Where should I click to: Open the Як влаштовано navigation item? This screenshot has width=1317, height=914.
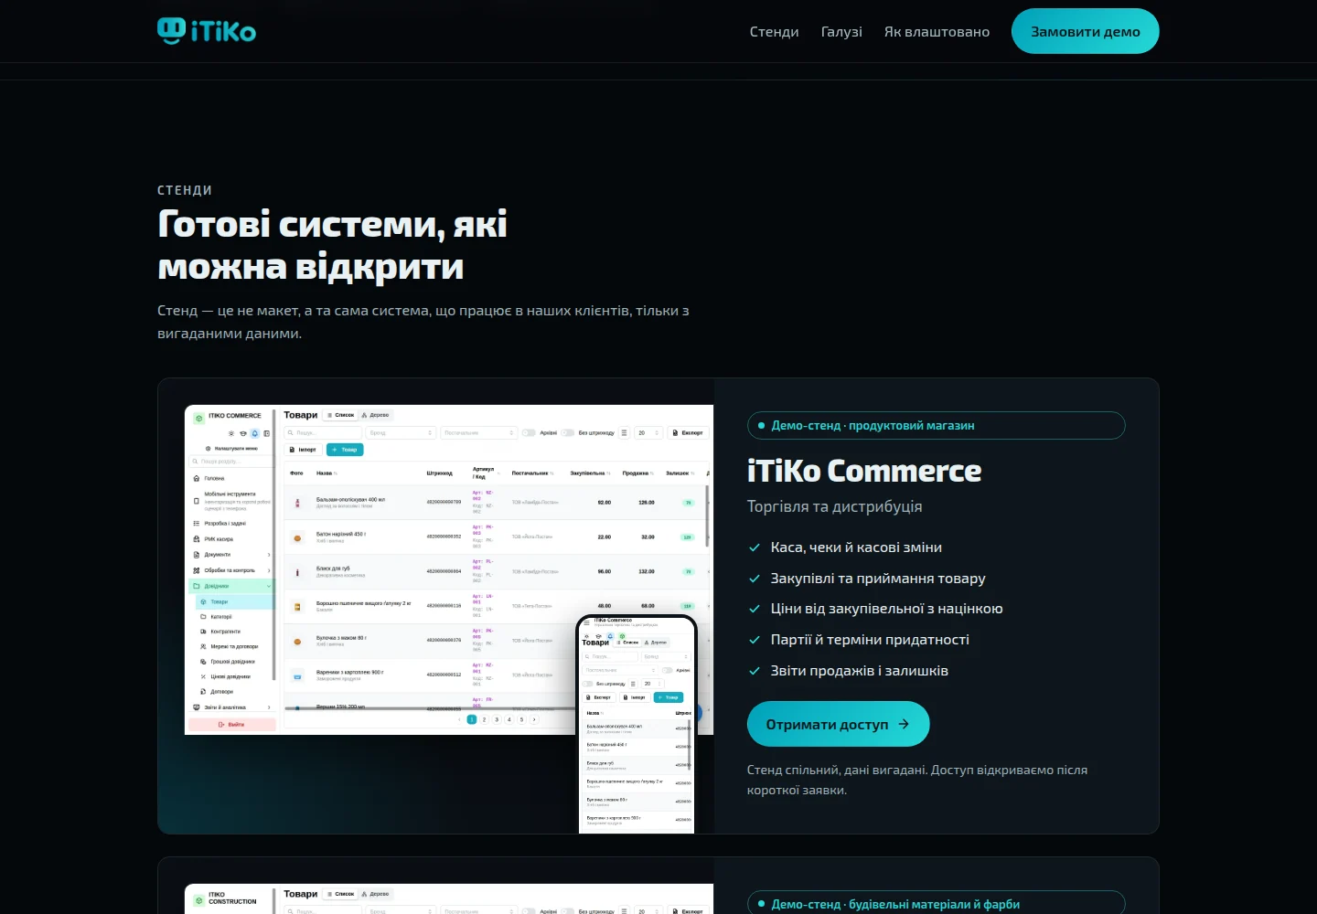click(x=937, y=32)
